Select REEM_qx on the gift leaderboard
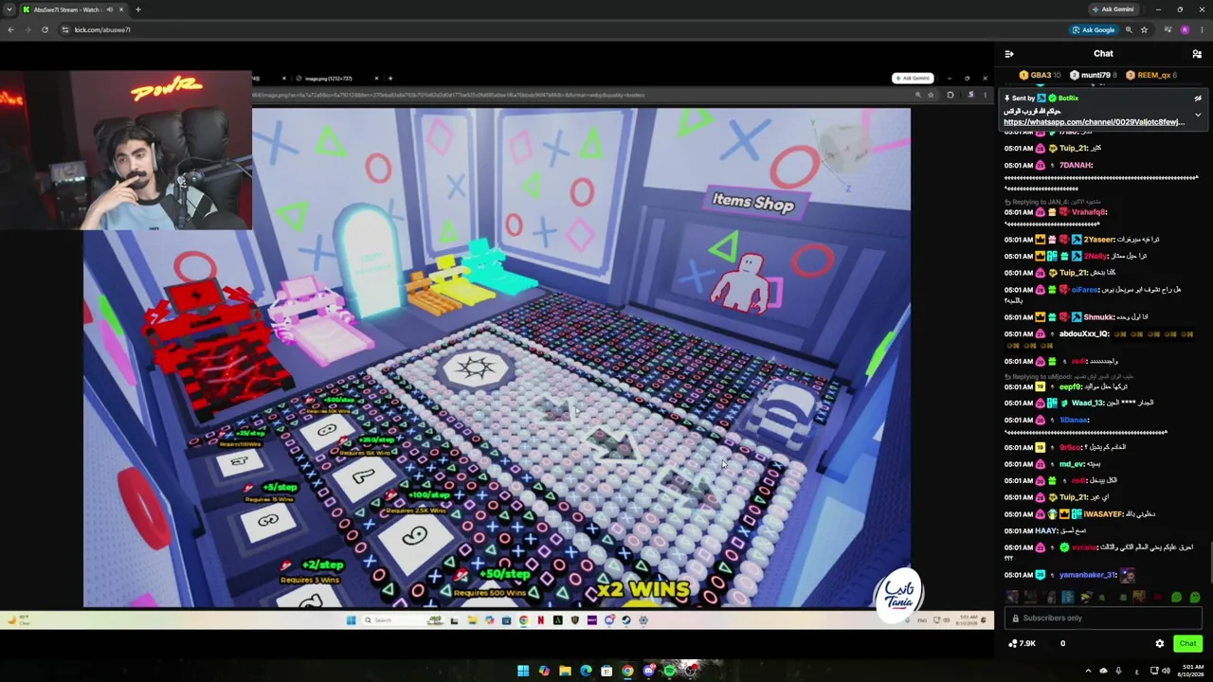 [1150, 75]
